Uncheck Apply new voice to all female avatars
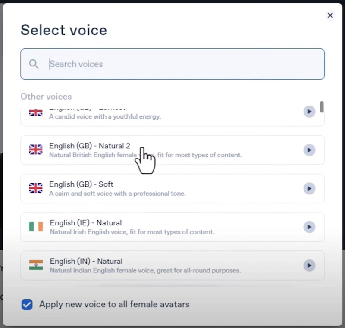 (27, 305)
